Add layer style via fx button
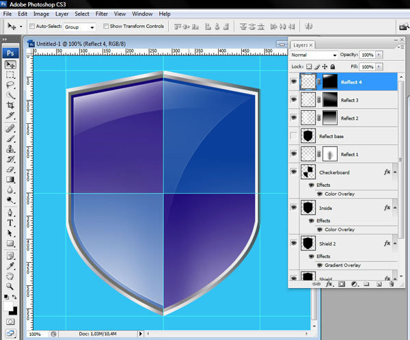 click(x=329, y=284)
